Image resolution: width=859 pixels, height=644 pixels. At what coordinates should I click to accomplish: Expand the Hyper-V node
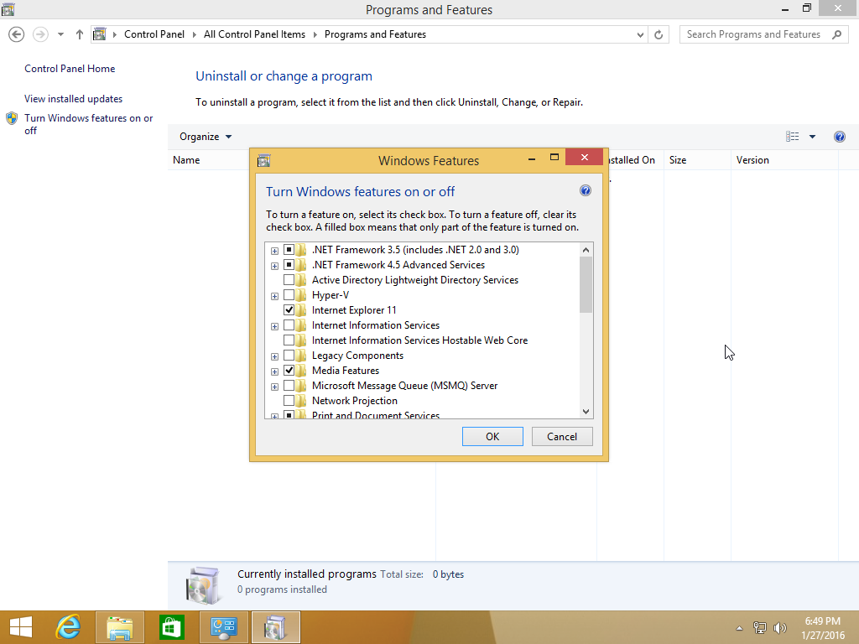[x=274, y=296]
